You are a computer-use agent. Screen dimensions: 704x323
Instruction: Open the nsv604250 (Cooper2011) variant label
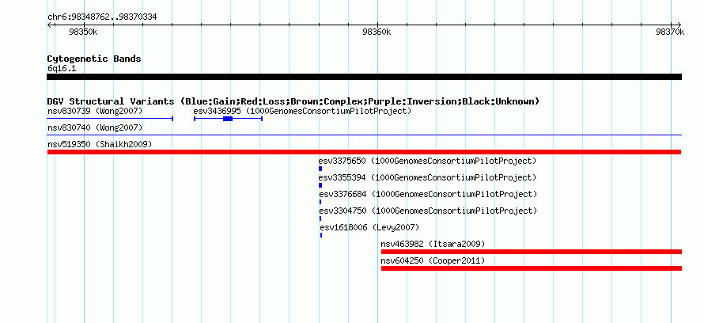[x=433, y=260]
